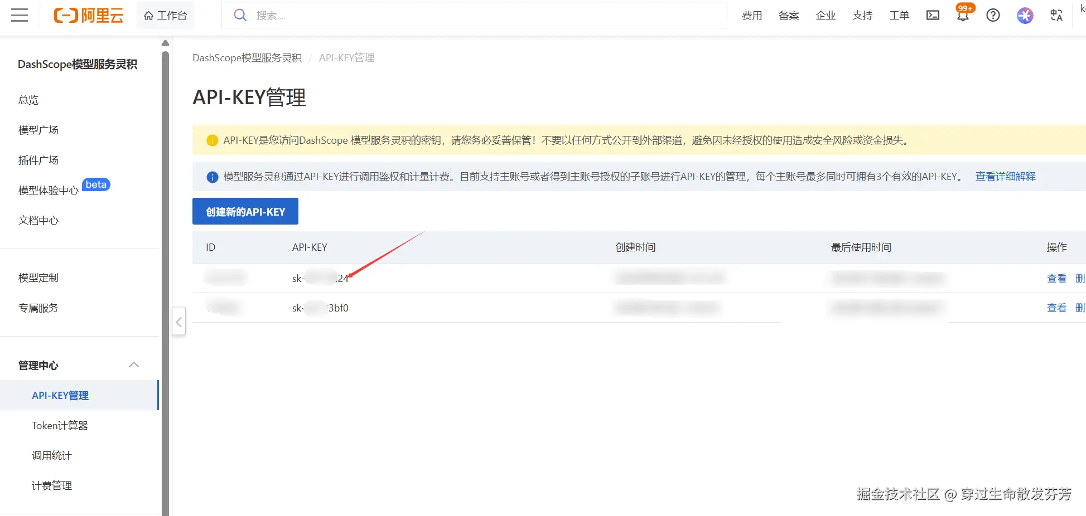Click the blue info icon in the notice
1086x516 pixels.
coord(212,177)
